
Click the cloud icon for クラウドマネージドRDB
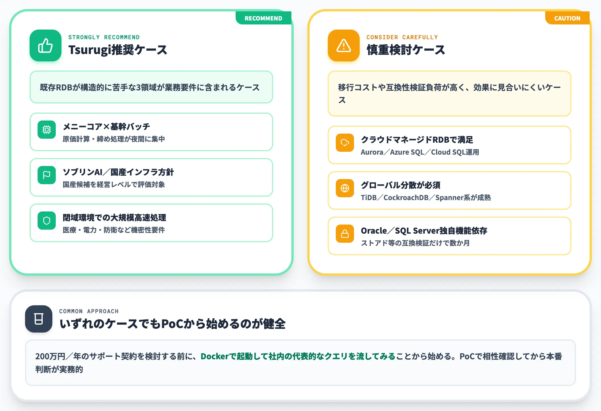coord(345,143)
